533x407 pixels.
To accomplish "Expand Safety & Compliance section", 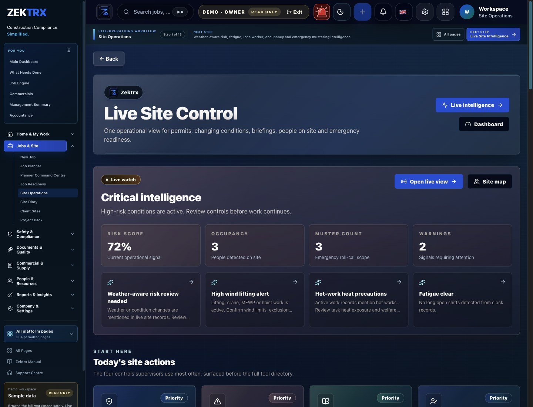I will pyautogui.click(x=73, y=234).
